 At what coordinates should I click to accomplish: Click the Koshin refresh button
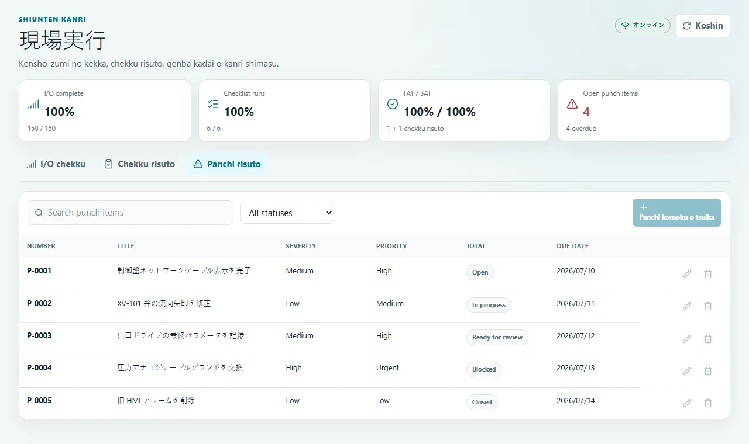(x=702, y=26)
